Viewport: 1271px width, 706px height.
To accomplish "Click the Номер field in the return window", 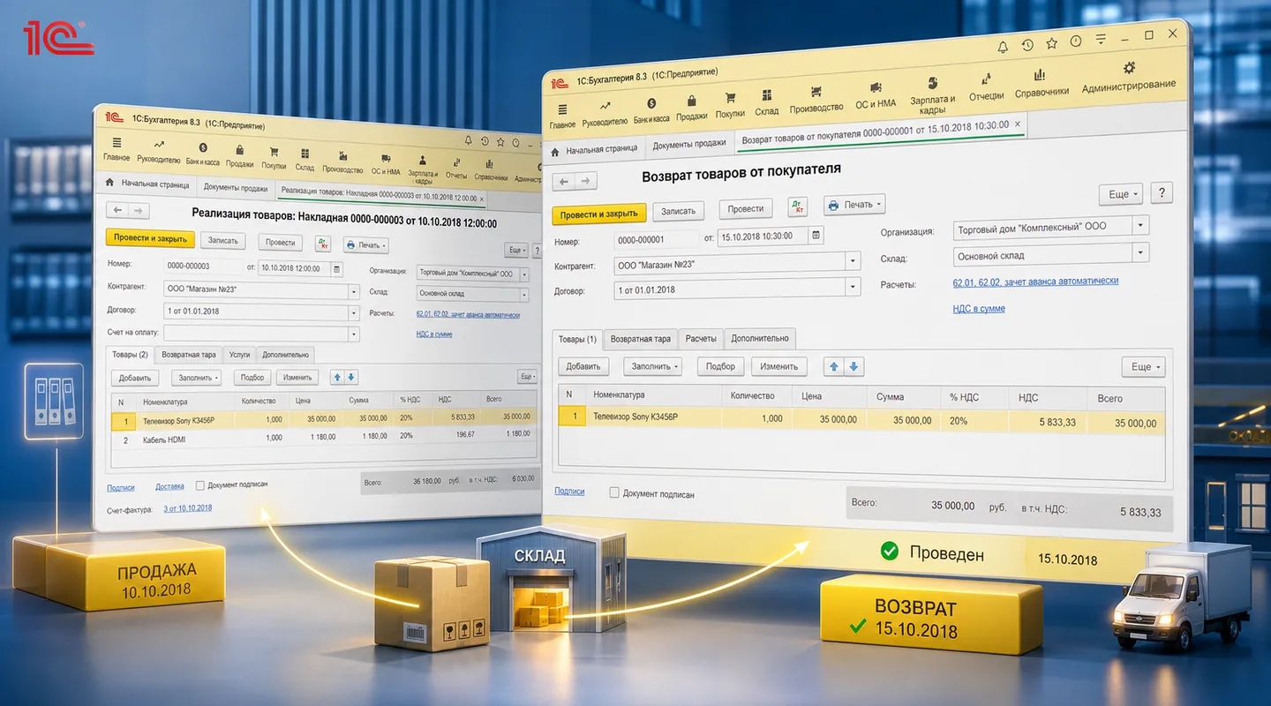I will (657, 239).
